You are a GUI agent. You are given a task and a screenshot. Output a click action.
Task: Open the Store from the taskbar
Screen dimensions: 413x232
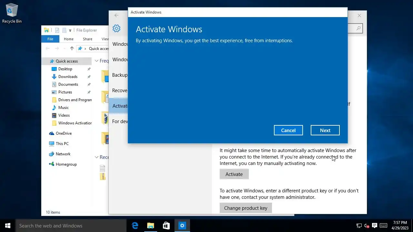(x=166, y=226)
